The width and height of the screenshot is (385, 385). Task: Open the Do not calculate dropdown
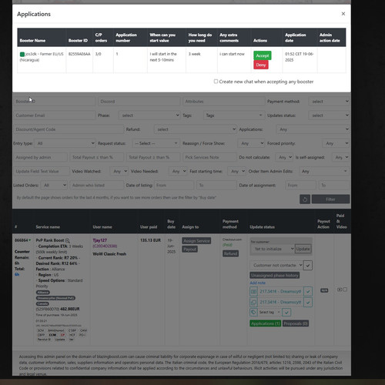[284, 157]
